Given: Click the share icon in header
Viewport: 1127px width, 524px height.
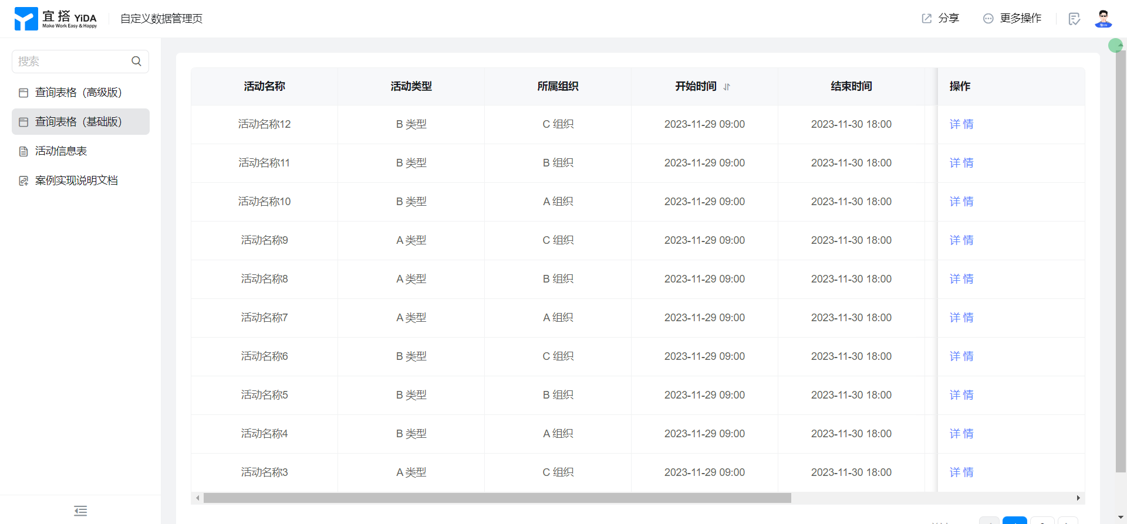Looking at the screenshot, I should pyautogui.click(x=926, y=19).
